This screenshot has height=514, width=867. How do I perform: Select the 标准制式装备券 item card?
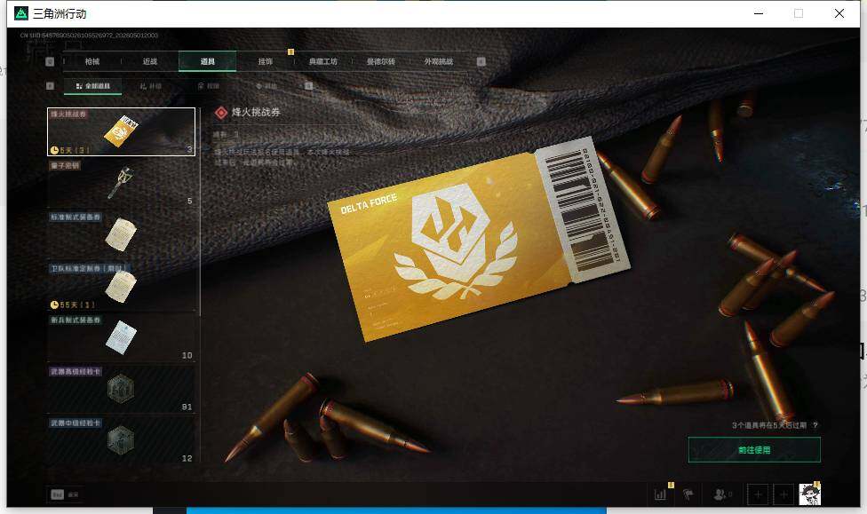click(x=121, y=235)
